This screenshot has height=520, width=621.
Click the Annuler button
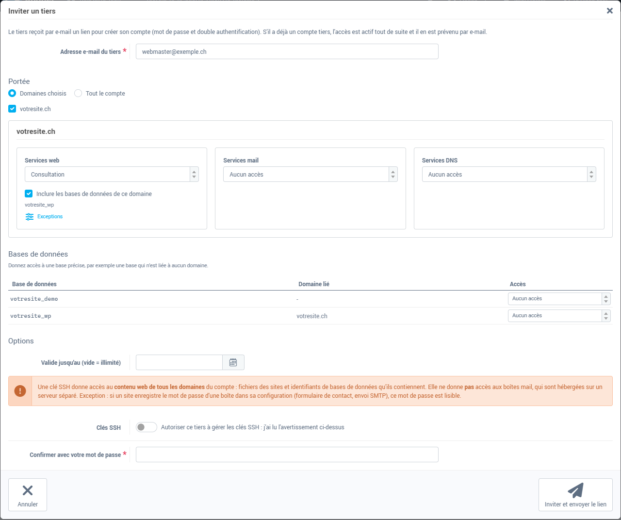(28, 495)
